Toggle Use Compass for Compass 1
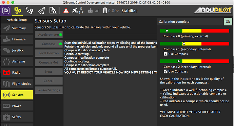The image size is (234, 126). (165, 54)
